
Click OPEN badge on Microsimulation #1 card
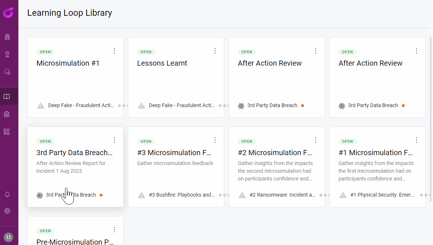[45, 52]
